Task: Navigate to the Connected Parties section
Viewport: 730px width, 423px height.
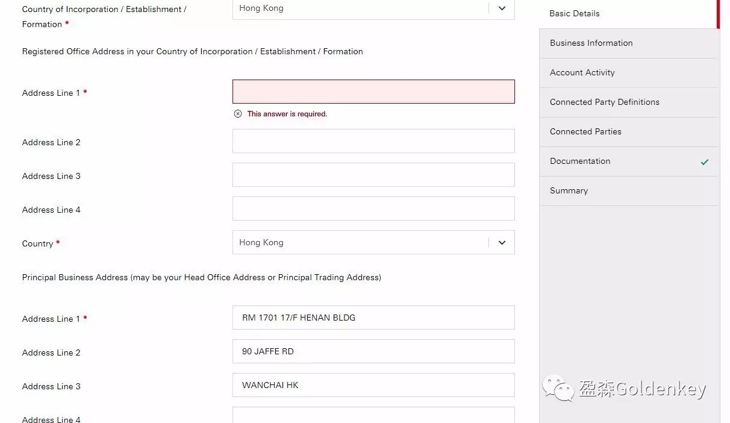Action: point(585,131)
